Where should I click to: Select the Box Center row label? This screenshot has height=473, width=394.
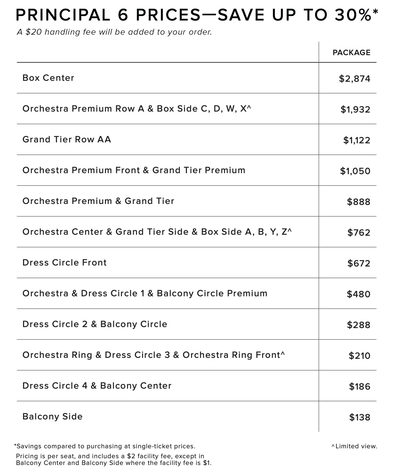[x=48, y=78]
